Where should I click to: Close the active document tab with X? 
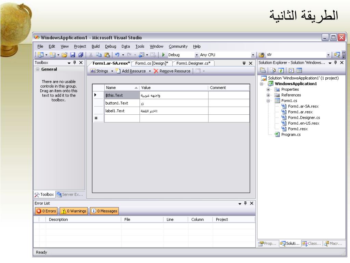(x=251, y=63)
